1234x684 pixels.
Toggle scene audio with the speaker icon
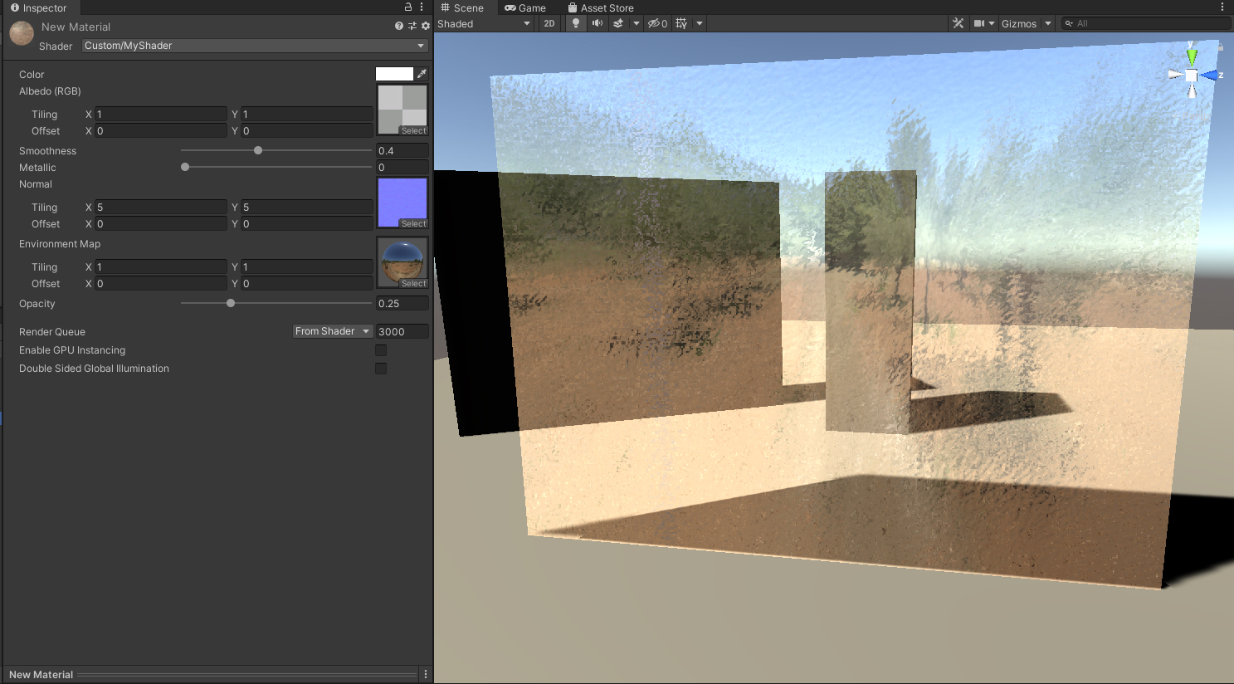(597, 23)
